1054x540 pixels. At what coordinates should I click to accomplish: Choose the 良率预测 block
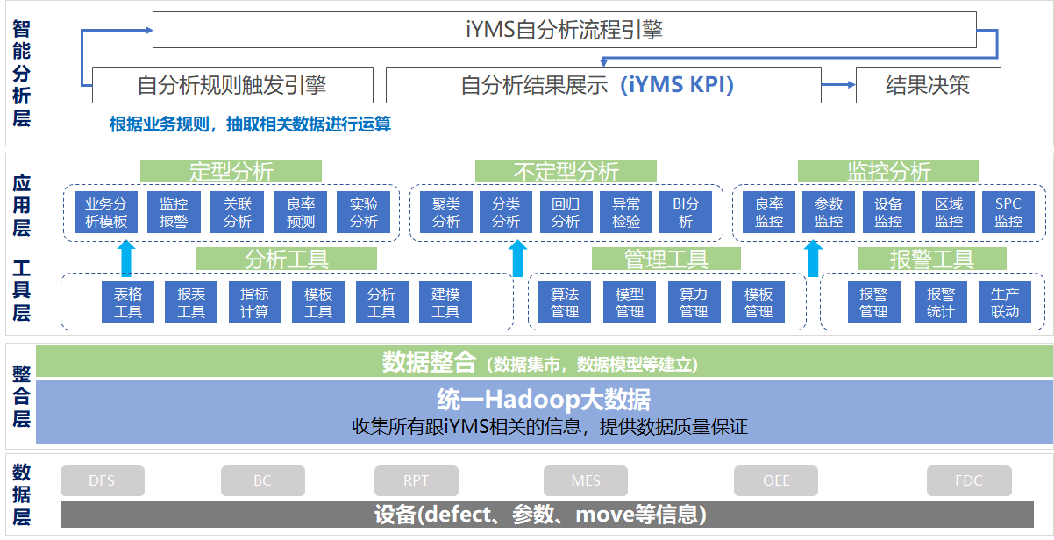(301, 212)
